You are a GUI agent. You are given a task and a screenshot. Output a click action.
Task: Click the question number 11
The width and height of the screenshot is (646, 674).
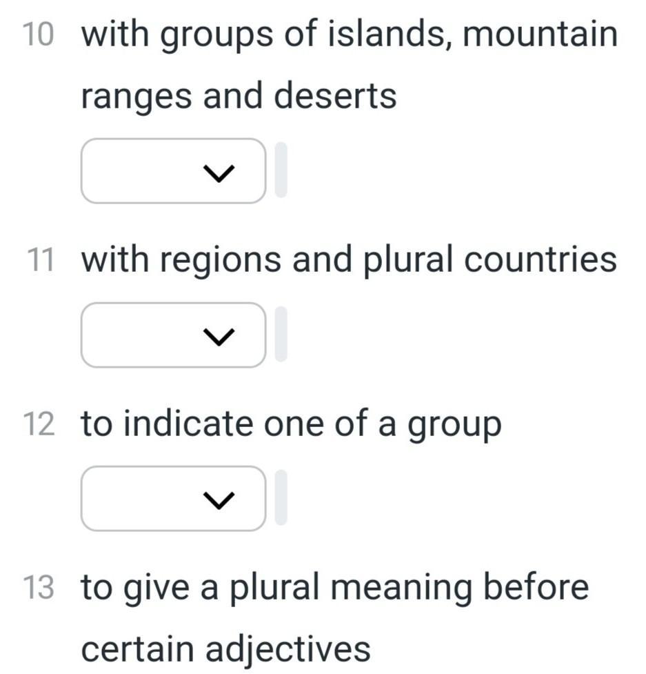tap(39, 261)
